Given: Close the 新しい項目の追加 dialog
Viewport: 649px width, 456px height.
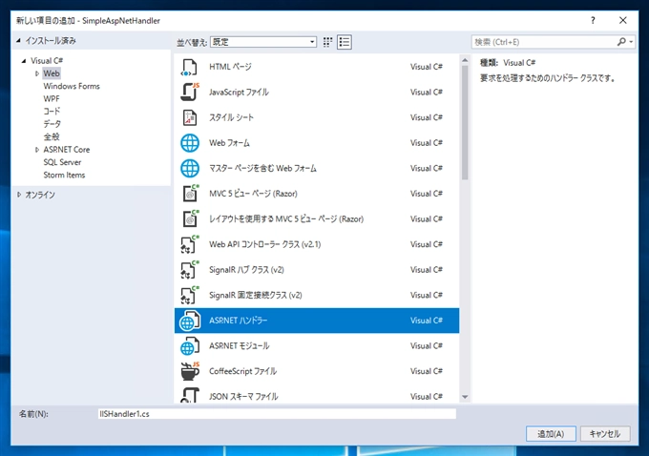Looking at the screenshot, I should 623,20.
